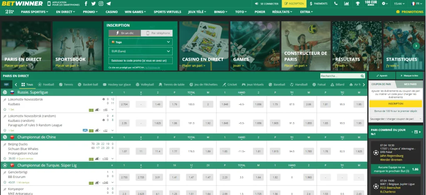Screen dimensions: 426x195
Task: Open the Facebook social page icon
Action: [x=86, y=3]
